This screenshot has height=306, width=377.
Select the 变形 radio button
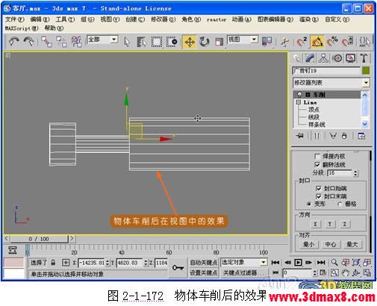click(309, 204)
